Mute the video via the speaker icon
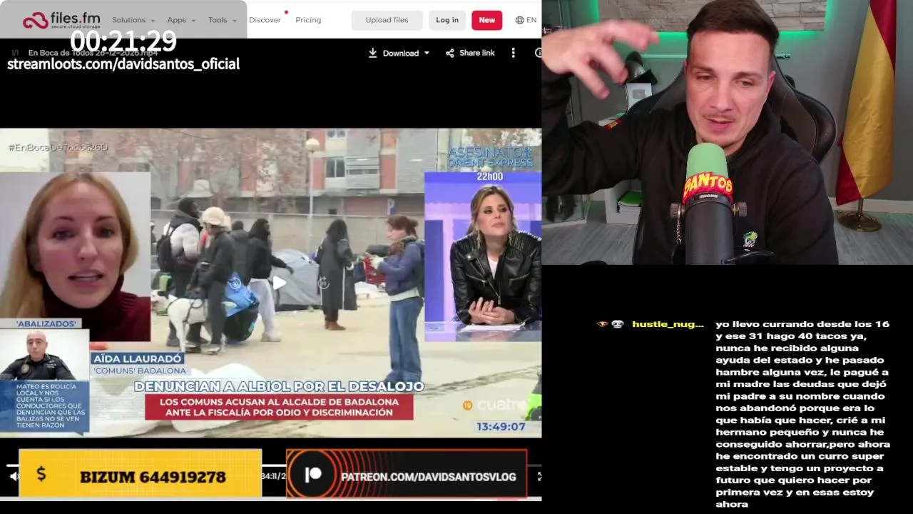 (x=13, y=476)
